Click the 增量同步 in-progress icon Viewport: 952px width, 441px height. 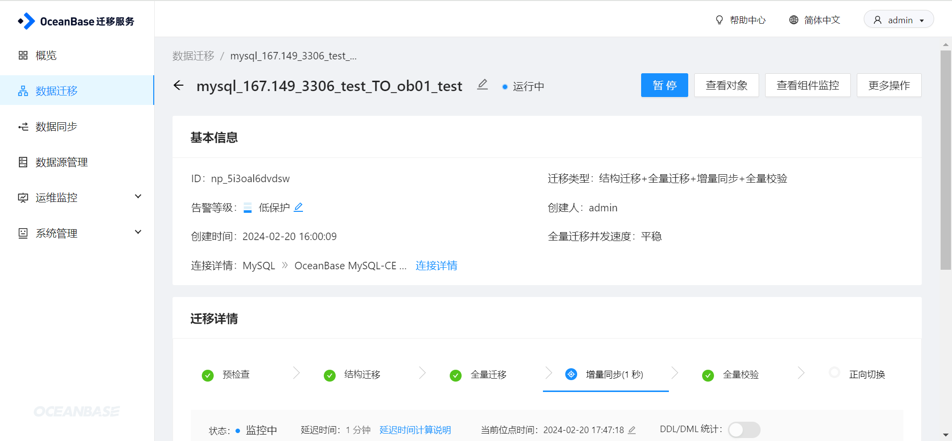point(571,374)
